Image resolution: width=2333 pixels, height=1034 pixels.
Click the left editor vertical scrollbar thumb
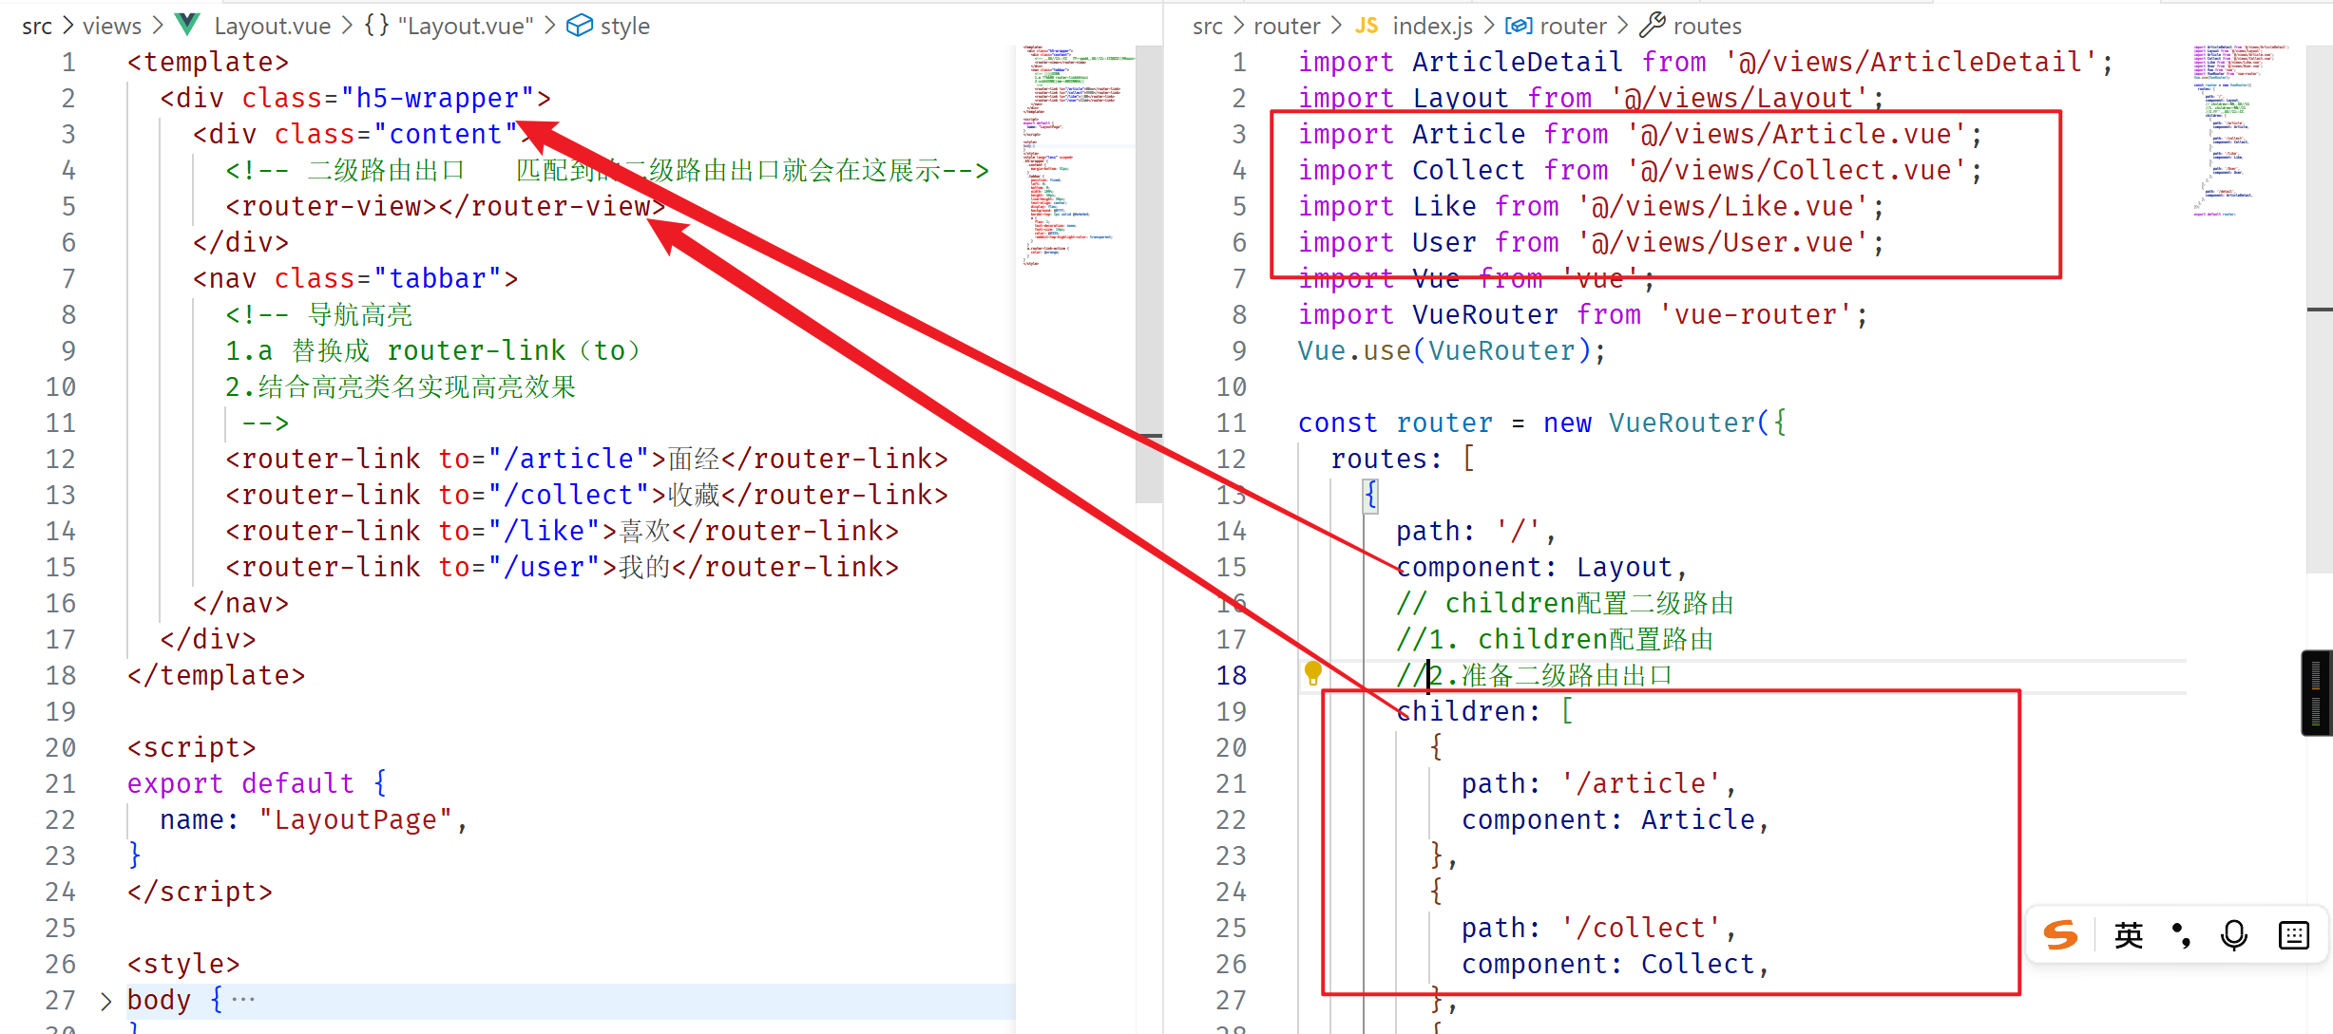[1149, 275]
